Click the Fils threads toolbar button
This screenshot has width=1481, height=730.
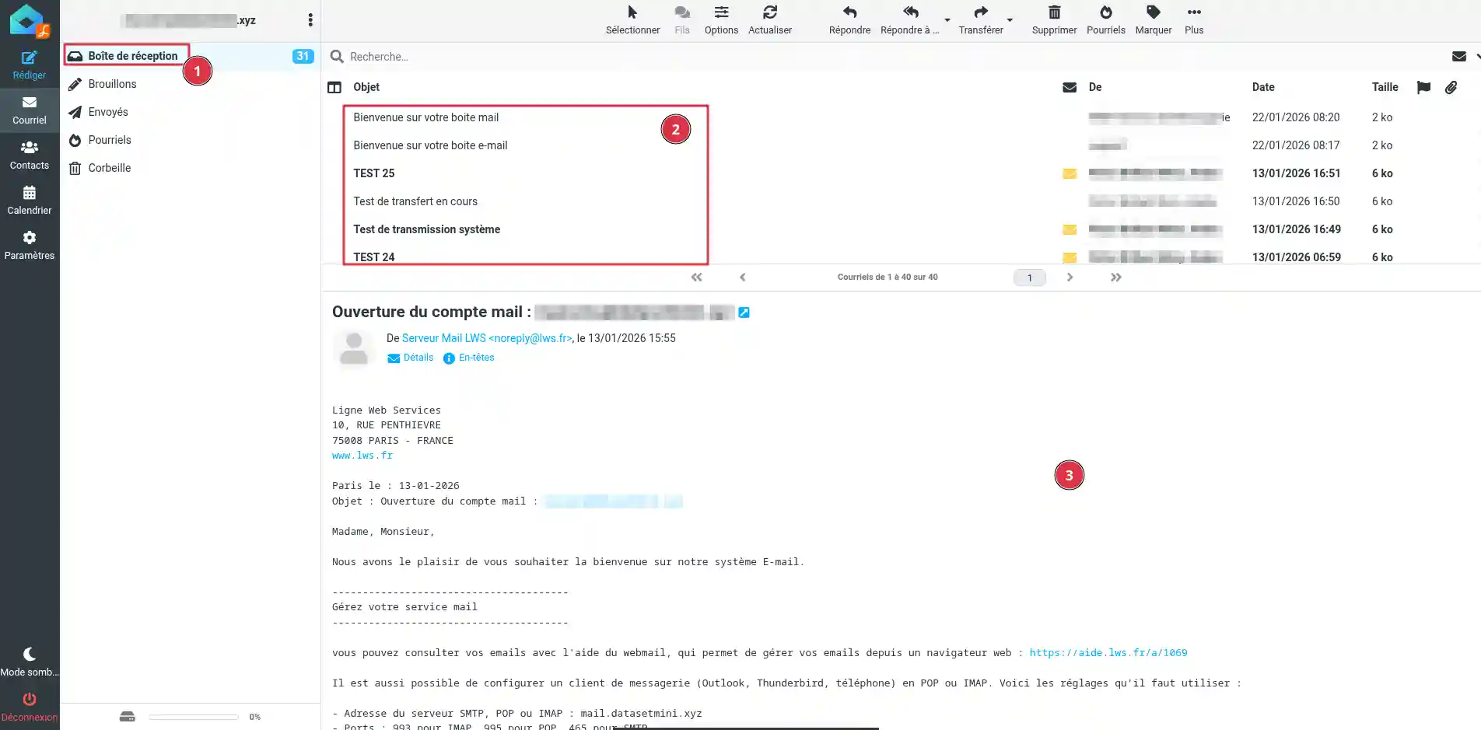pos(682,20)
